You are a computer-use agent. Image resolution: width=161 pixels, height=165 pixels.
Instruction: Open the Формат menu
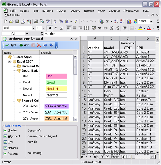62,11
